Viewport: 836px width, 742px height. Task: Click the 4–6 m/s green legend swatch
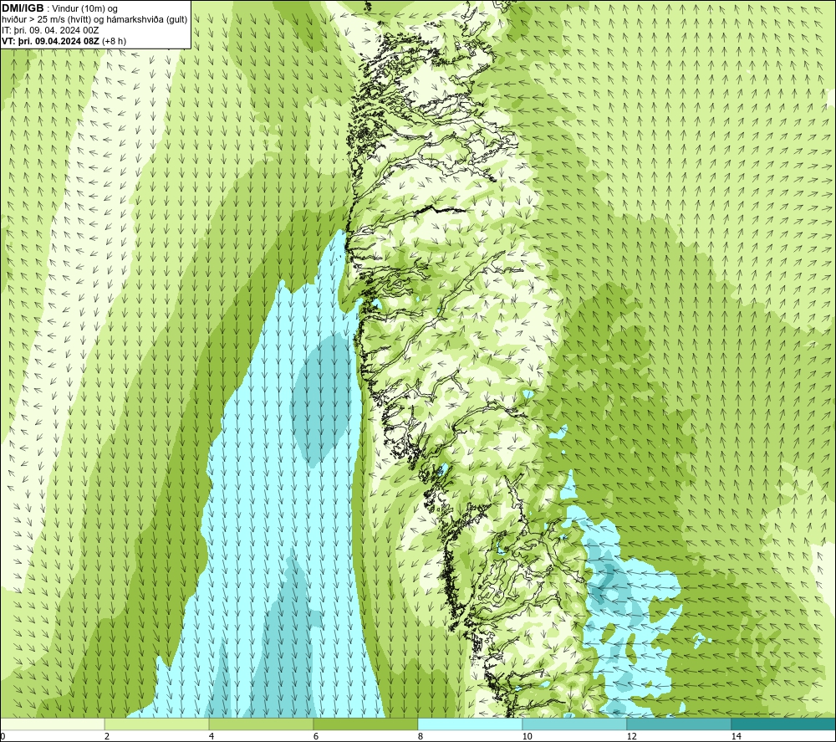[x=261, y=724]
